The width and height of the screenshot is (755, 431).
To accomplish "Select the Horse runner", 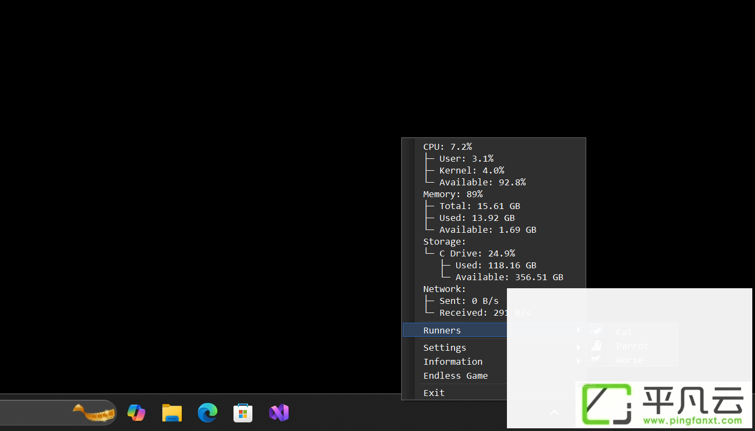I will (632, 360).
